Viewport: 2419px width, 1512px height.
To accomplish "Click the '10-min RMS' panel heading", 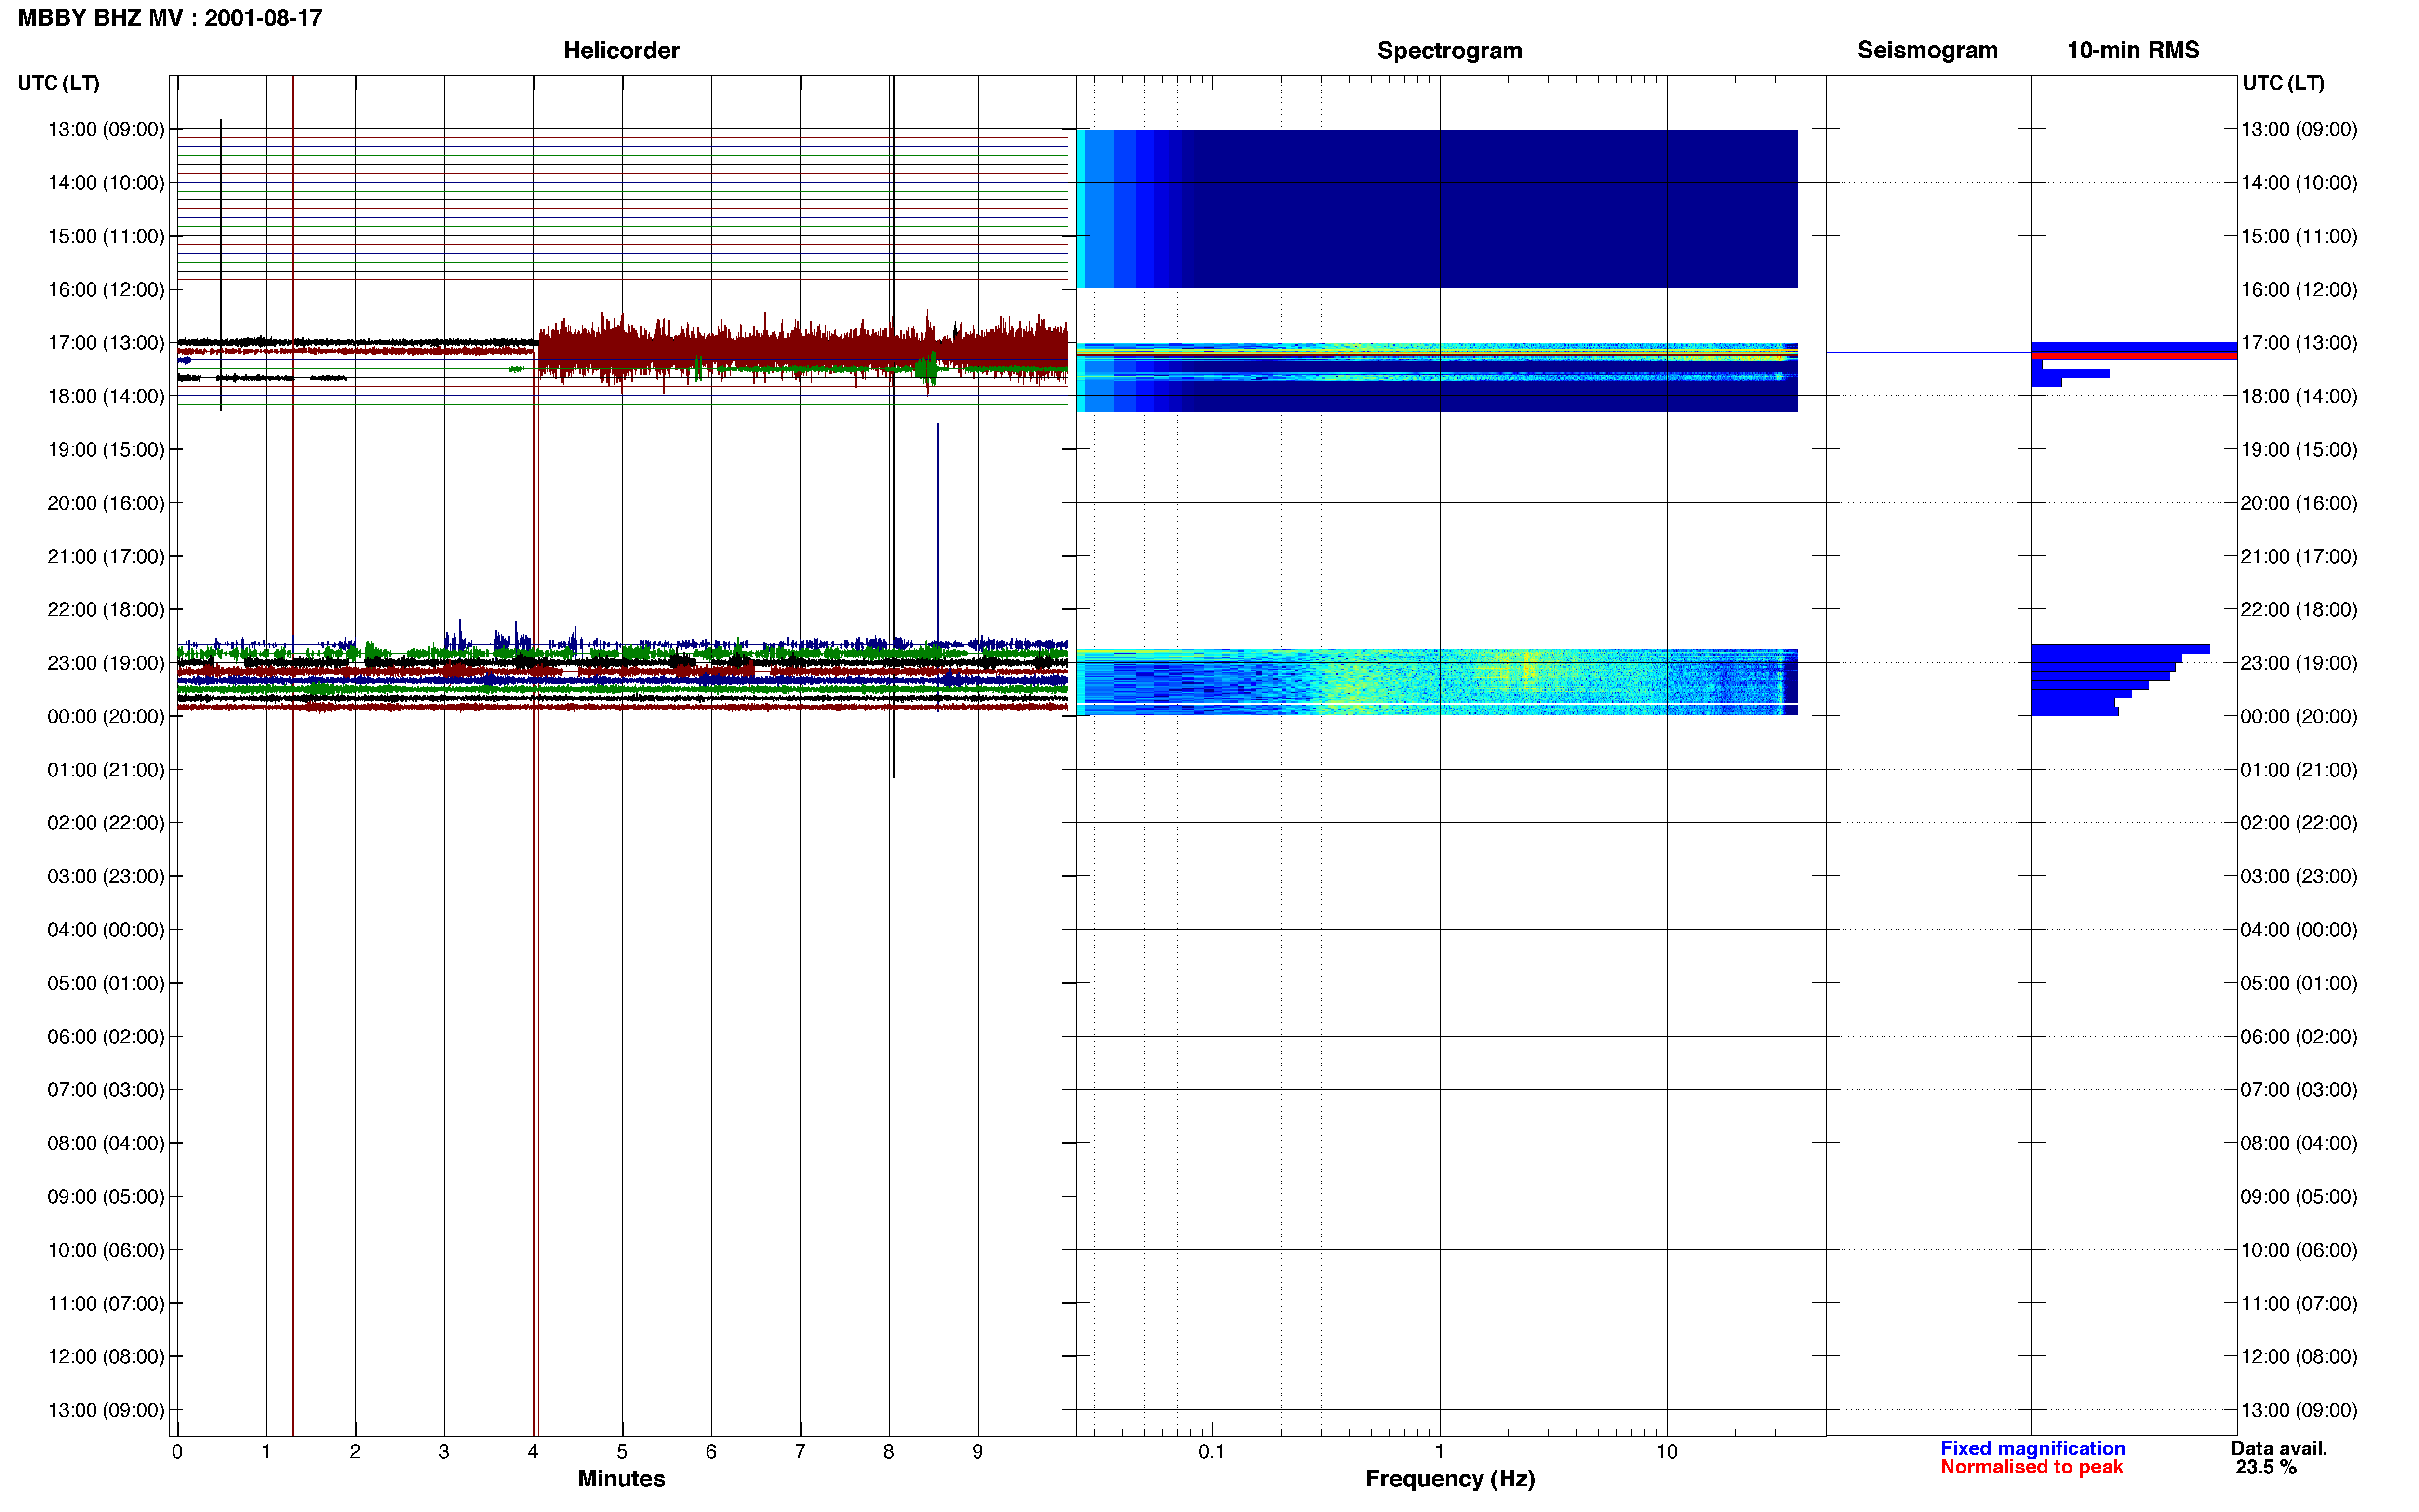I will [2133, 50].
